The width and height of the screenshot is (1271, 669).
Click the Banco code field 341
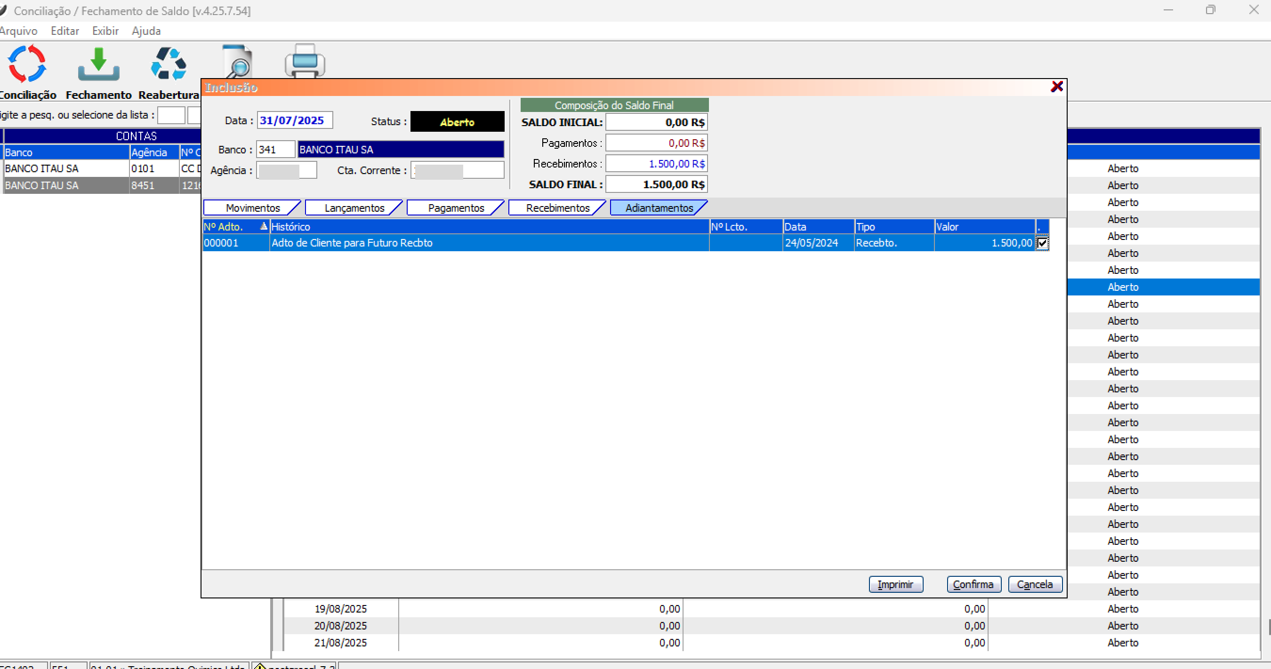(x=275, y=150)
